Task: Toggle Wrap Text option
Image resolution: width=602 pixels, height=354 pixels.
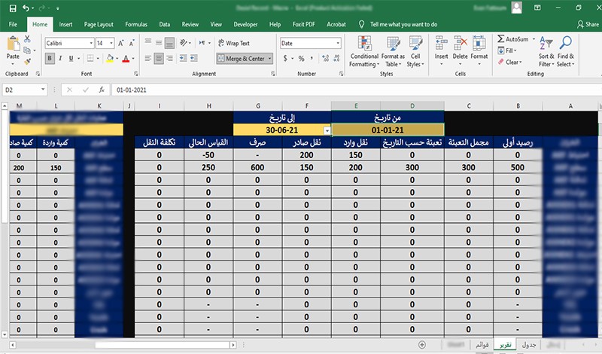Action: tap(233, 44)
